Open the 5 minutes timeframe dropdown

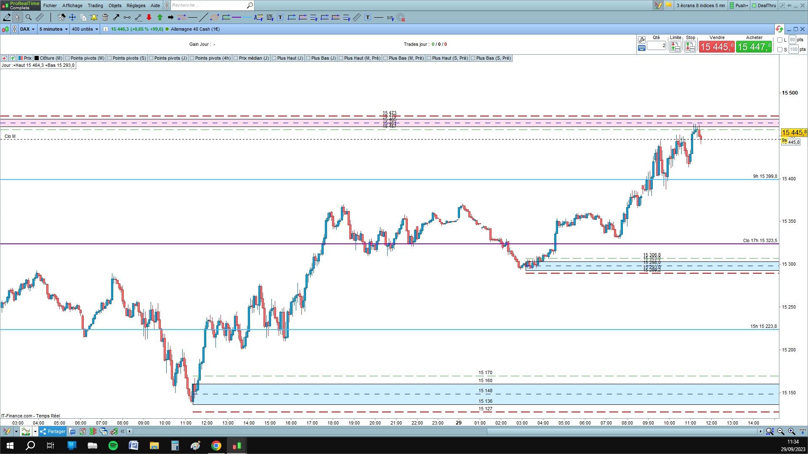pyautogui.click(x=53, y=29)
